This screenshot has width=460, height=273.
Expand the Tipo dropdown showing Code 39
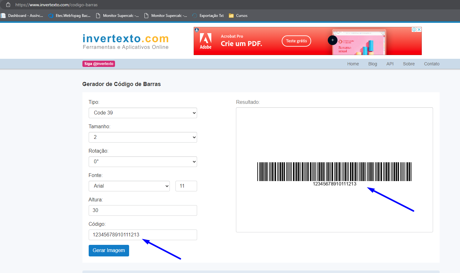point(143,113)
